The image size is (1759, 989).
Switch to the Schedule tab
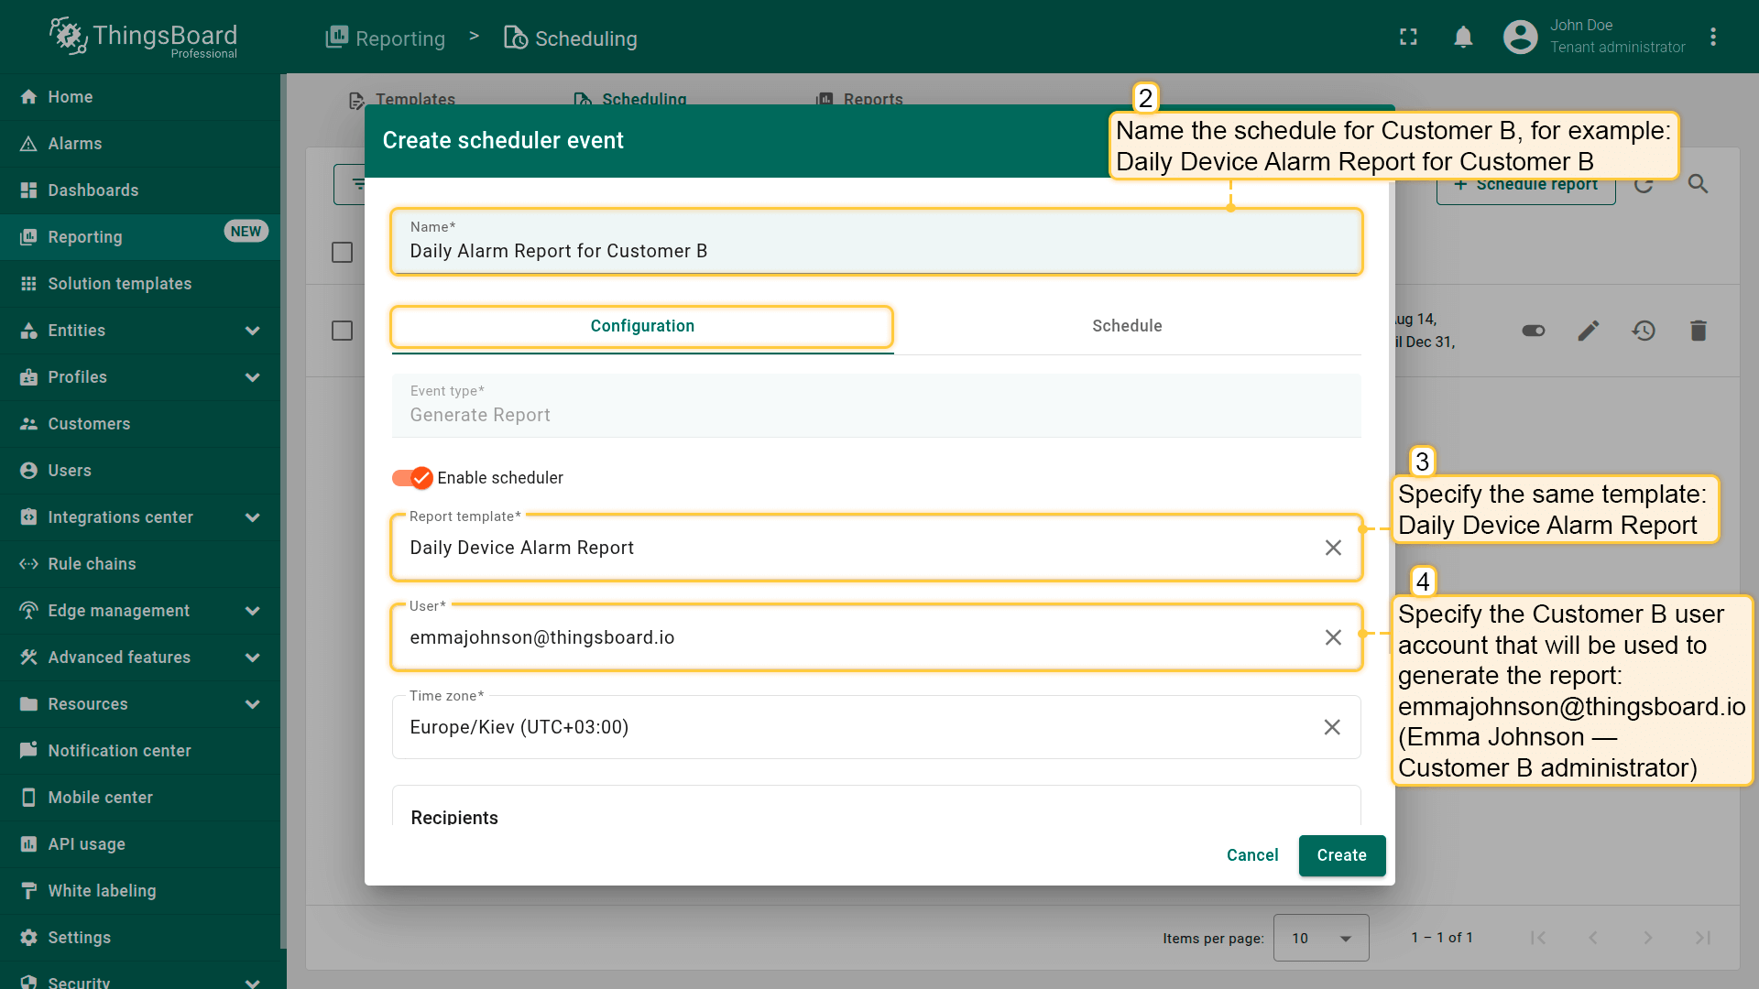point(1126,326)
